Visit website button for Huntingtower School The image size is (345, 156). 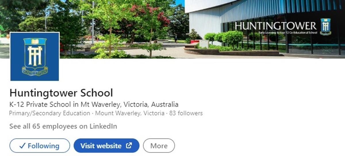[x=106, y=146]
